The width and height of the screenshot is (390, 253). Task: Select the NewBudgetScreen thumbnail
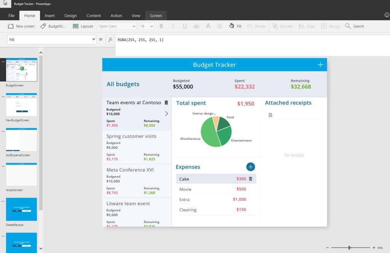point(21,105)
